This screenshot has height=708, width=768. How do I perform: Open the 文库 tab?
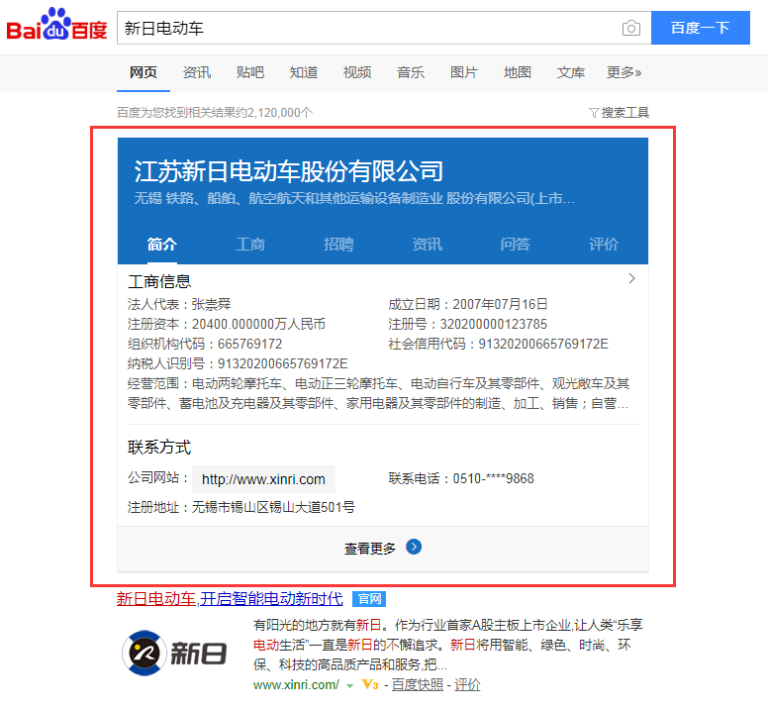click(571, 72)
